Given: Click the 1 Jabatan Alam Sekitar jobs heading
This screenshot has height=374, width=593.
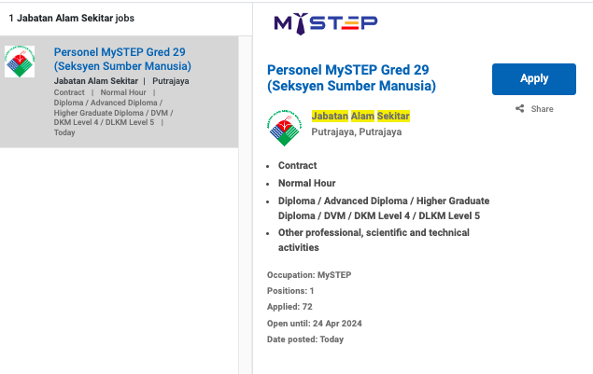Looking at the screenshot, I should point(71,18).
